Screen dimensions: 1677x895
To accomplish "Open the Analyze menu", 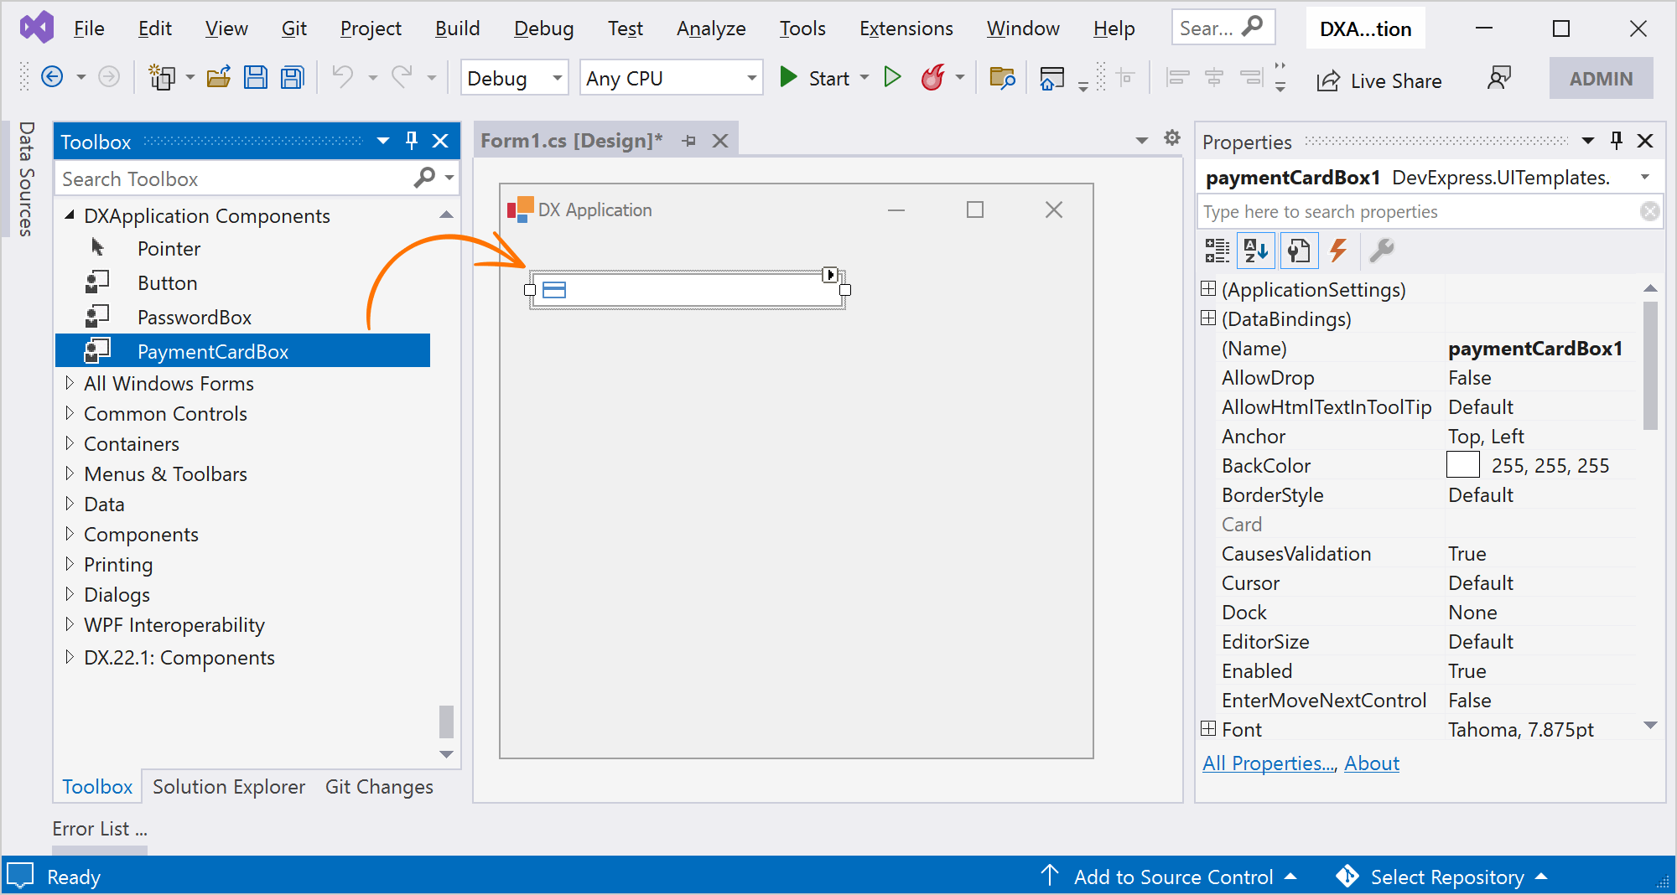I will [x=711, y=28].
